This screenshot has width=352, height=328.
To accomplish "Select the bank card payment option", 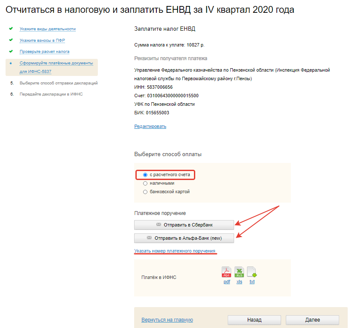I will [x=145, y=192].
